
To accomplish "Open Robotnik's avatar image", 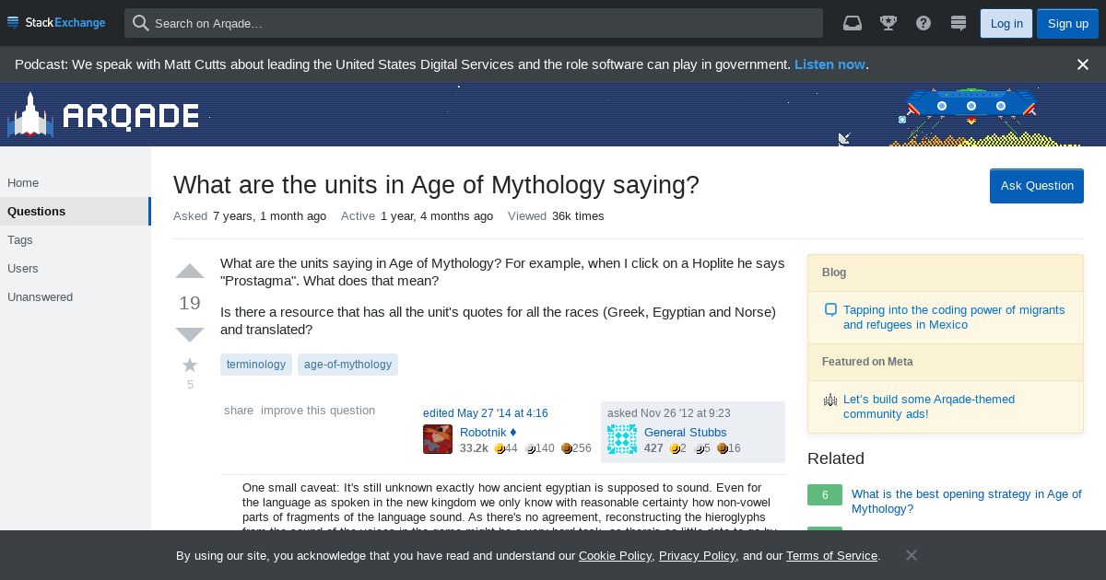I will pyautogui.click(x=438, y=439).
